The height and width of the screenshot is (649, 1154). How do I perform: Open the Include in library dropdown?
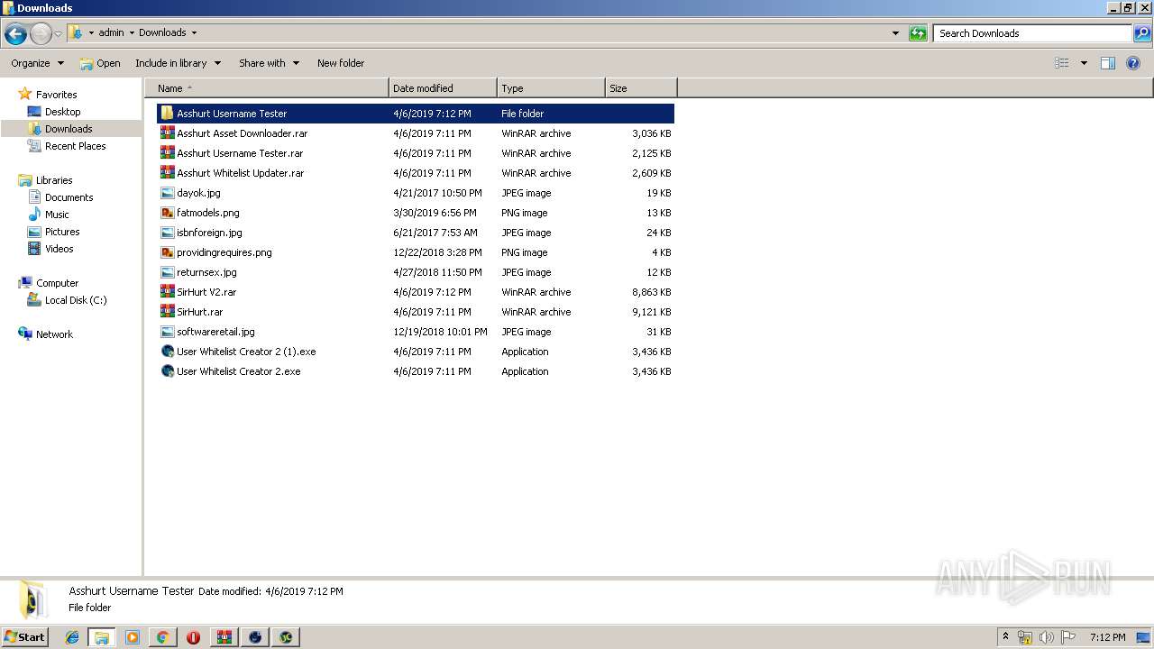click(178, 63)
